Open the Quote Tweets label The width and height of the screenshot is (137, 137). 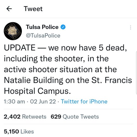click(x=81, y=117)
